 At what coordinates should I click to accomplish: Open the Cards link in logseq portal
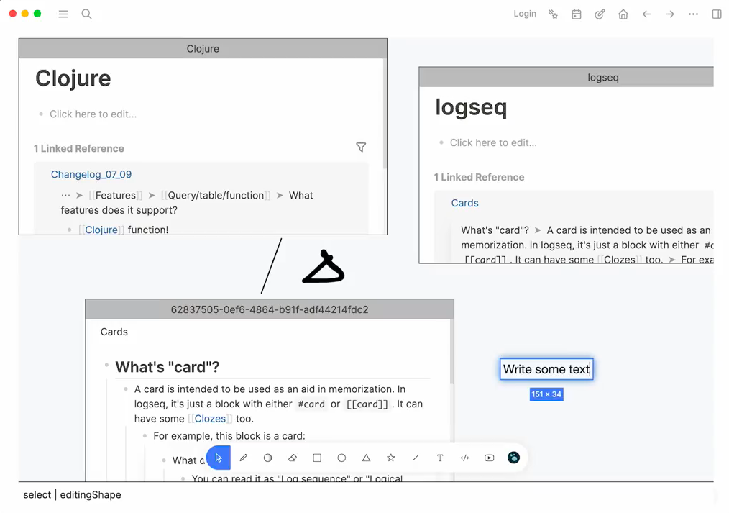click(x=465, y=203)
